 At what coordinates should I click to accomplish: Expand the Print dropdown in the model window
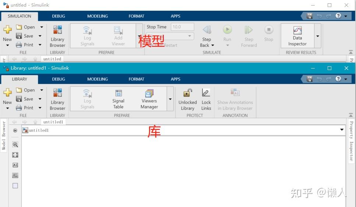click(40, 45)
